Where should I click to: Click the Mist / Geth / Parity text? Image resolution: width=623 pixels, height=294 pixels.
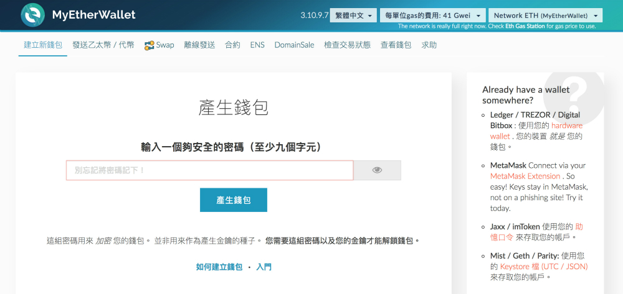[525, 255]
